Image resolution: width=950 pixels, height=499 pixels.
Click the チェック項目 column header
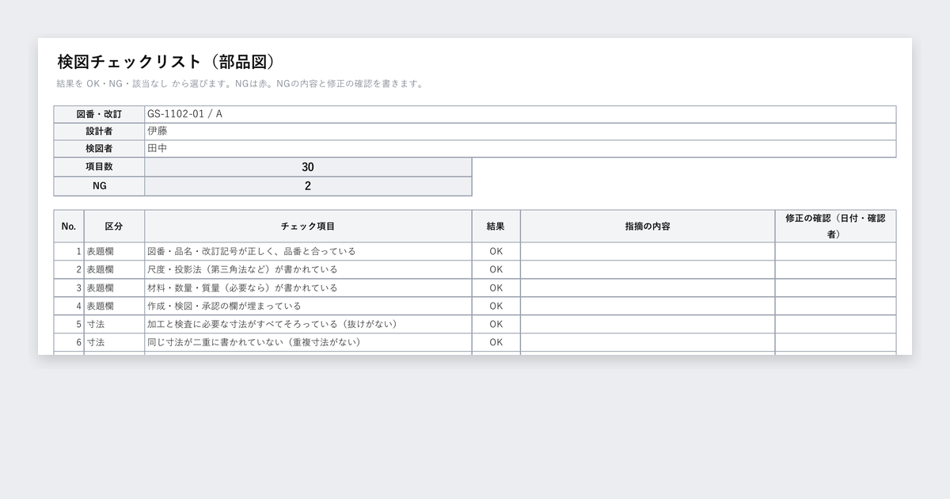coord(308,227)
